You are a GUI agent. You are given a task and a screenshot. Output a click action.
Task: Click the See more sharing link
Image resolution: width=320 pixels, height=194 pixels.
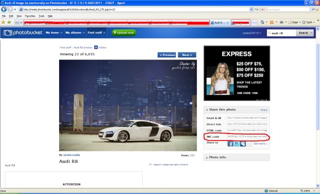click(260, 143)
